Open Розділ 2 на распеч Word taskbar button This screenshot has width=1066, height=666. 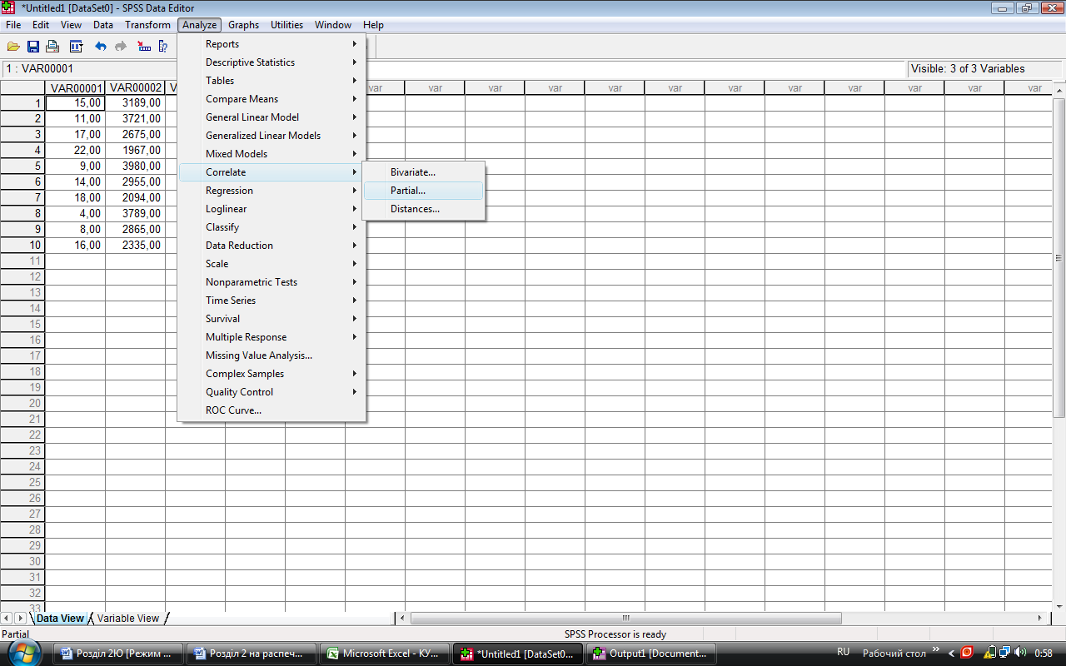(252, 654)
